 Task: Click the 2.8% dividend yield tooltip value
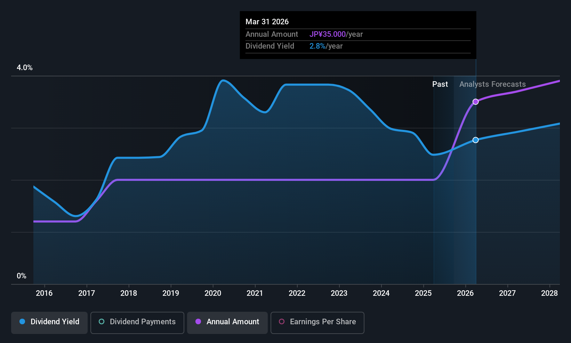pos(317,46)
